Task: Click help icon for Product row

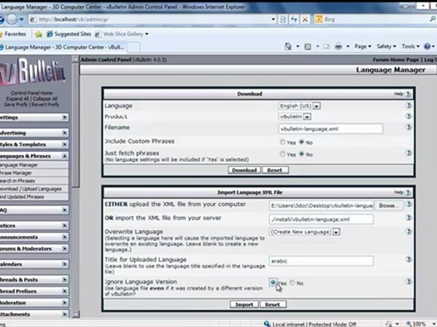Action: (x=408, y=116)
